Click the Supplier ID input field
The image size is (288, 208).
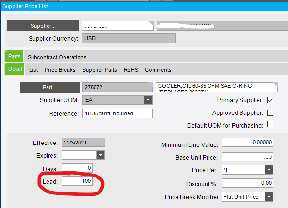click(x=118, y=26)
